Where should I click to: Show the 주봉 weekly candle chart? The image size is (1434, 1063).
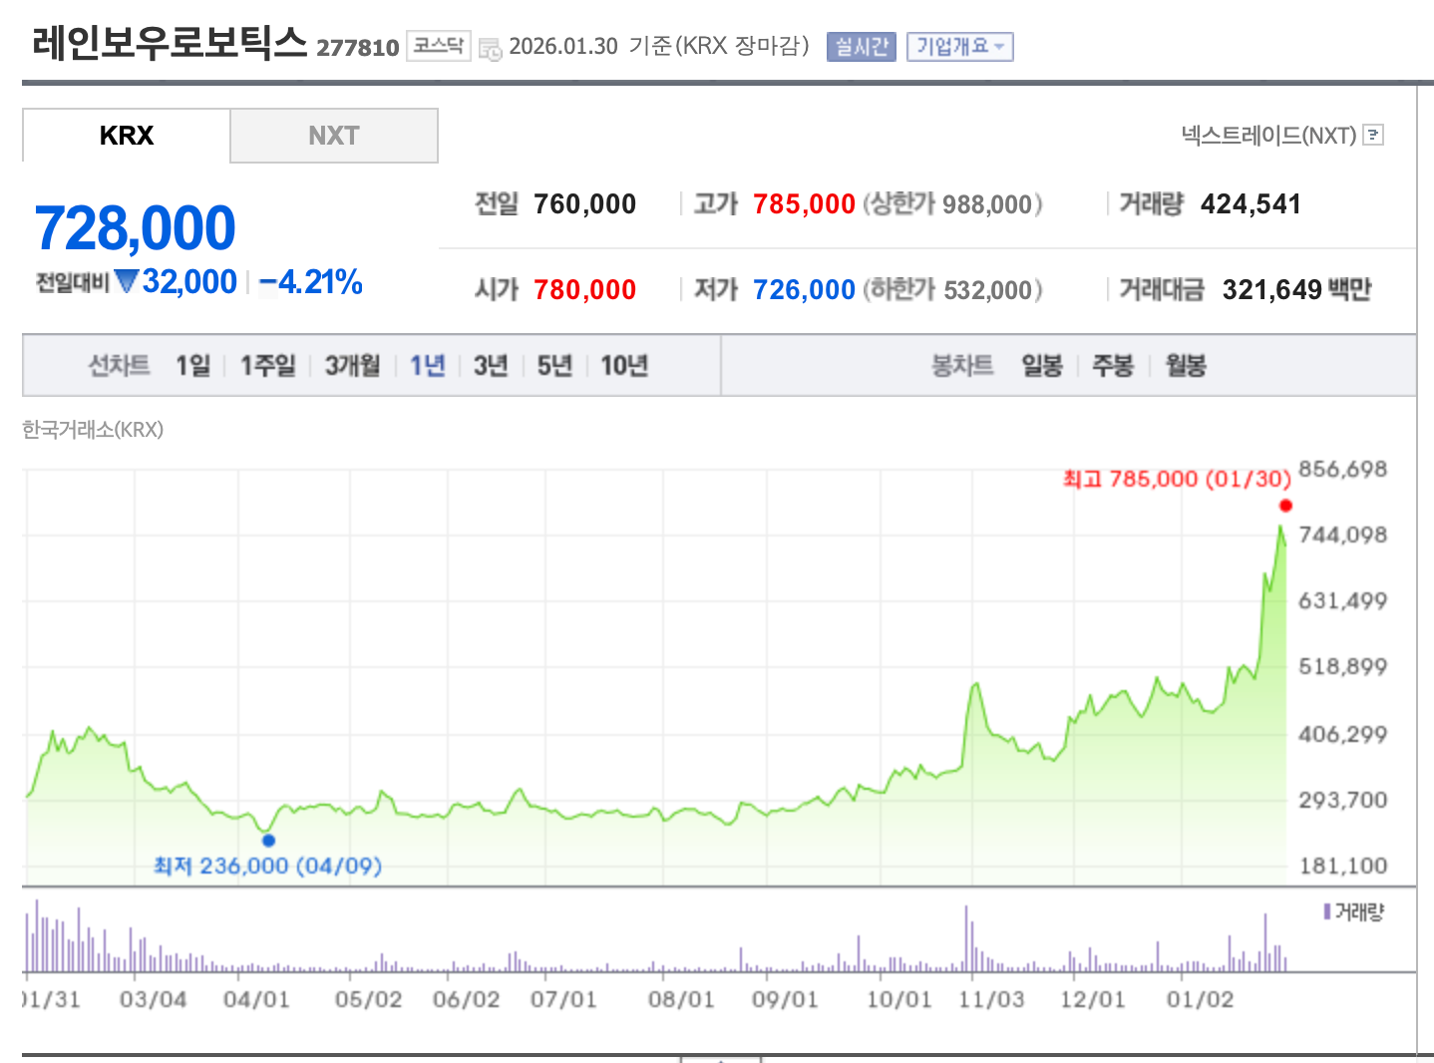click(x=1113, y=366)
